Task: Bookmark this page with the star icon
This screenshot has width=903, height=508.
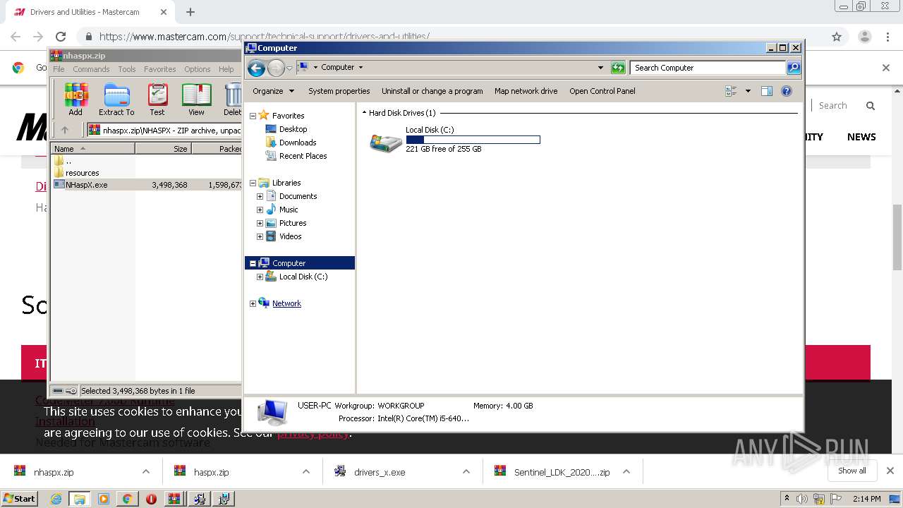Action: [837, 37]
